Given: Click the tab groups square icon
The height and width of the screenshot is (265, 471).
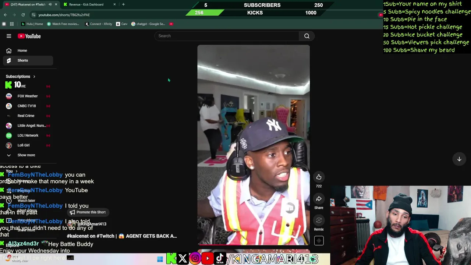Looking at the screenshot, I should pyautogui.click(x=4, y=24).
